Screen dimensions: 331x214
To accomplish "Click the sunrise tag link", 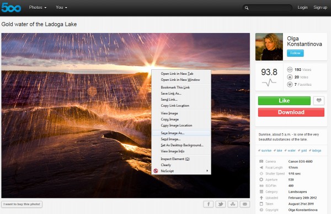I will coord(265,150).
